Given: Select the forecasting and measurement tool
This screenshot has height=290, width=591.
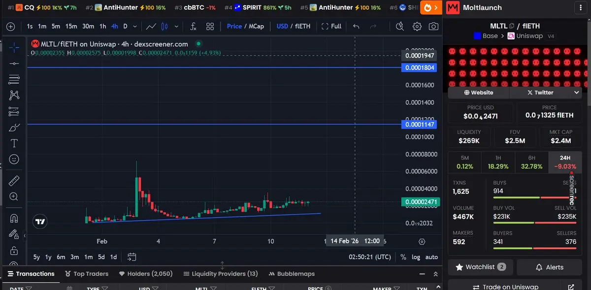Looking at the screenshot, I should click(14, 111).
